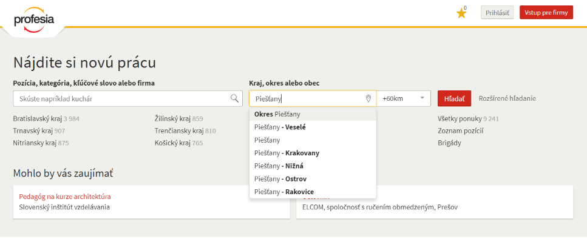Focus the position keyword input field
Screen dimensions: 587x247
click(x=127, y=98)
